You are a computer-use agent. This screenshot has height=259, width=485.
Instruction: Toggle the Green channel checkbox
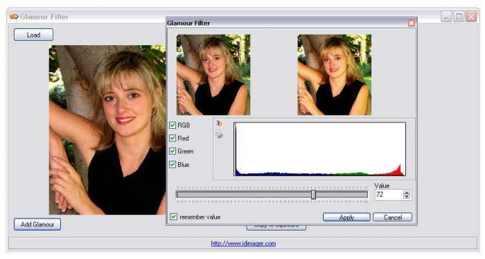173,151
